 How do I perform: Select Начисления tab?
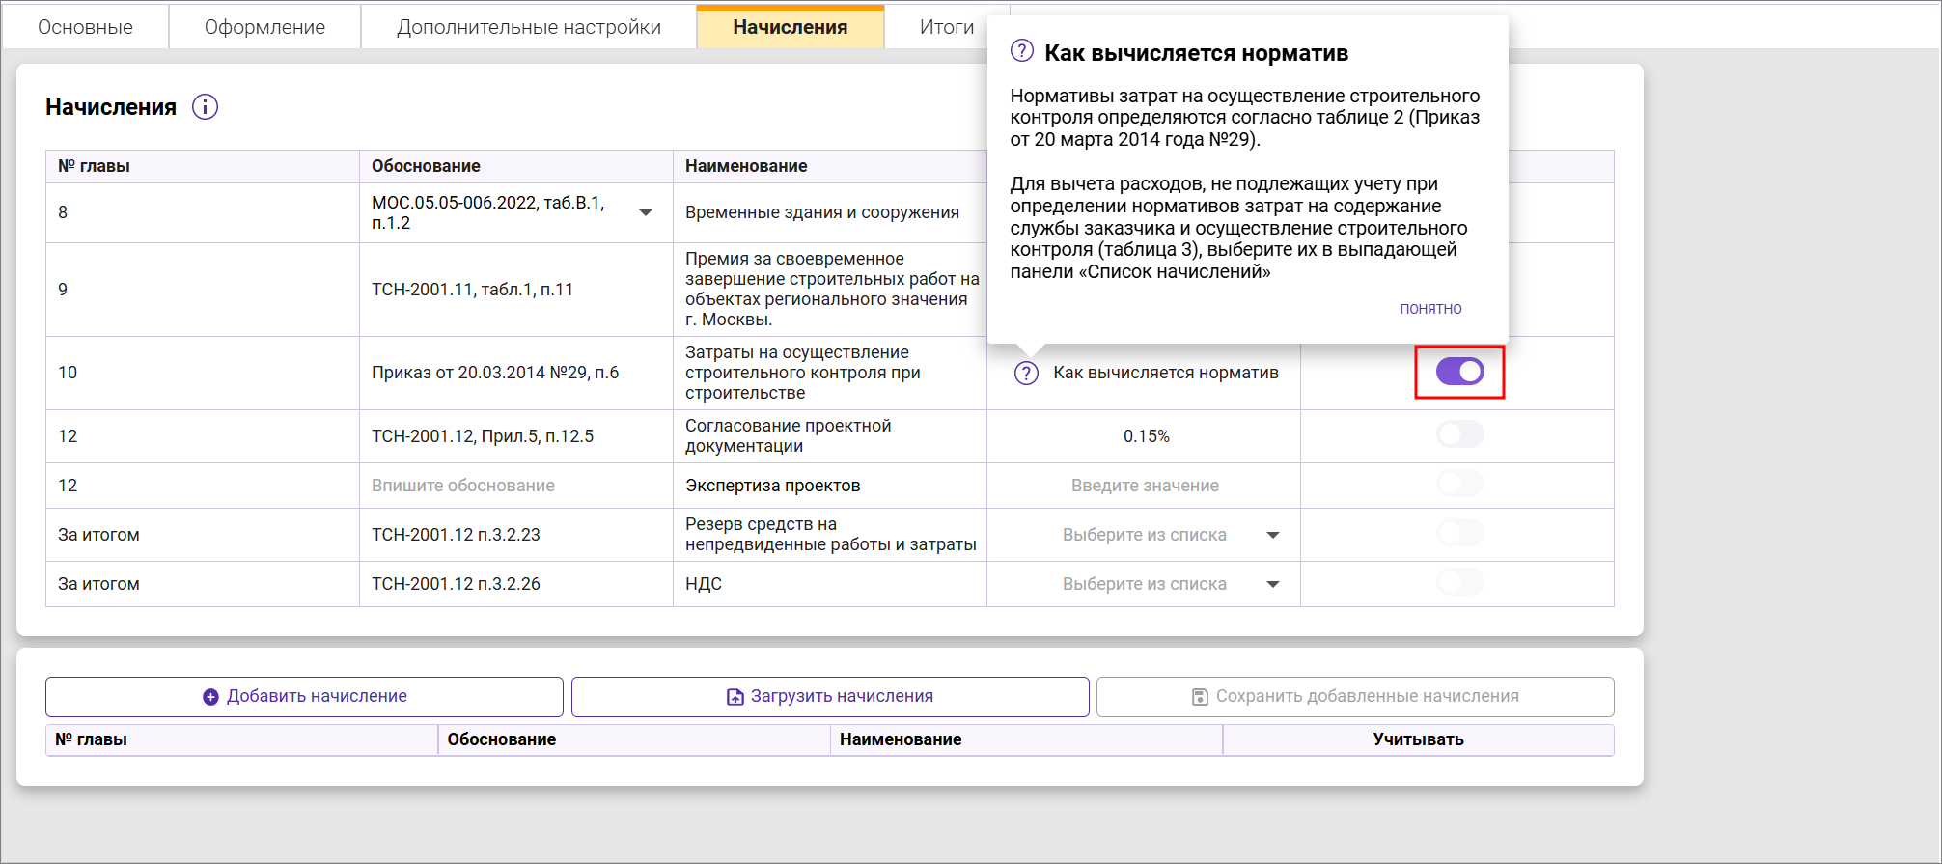tap(791, 27)
